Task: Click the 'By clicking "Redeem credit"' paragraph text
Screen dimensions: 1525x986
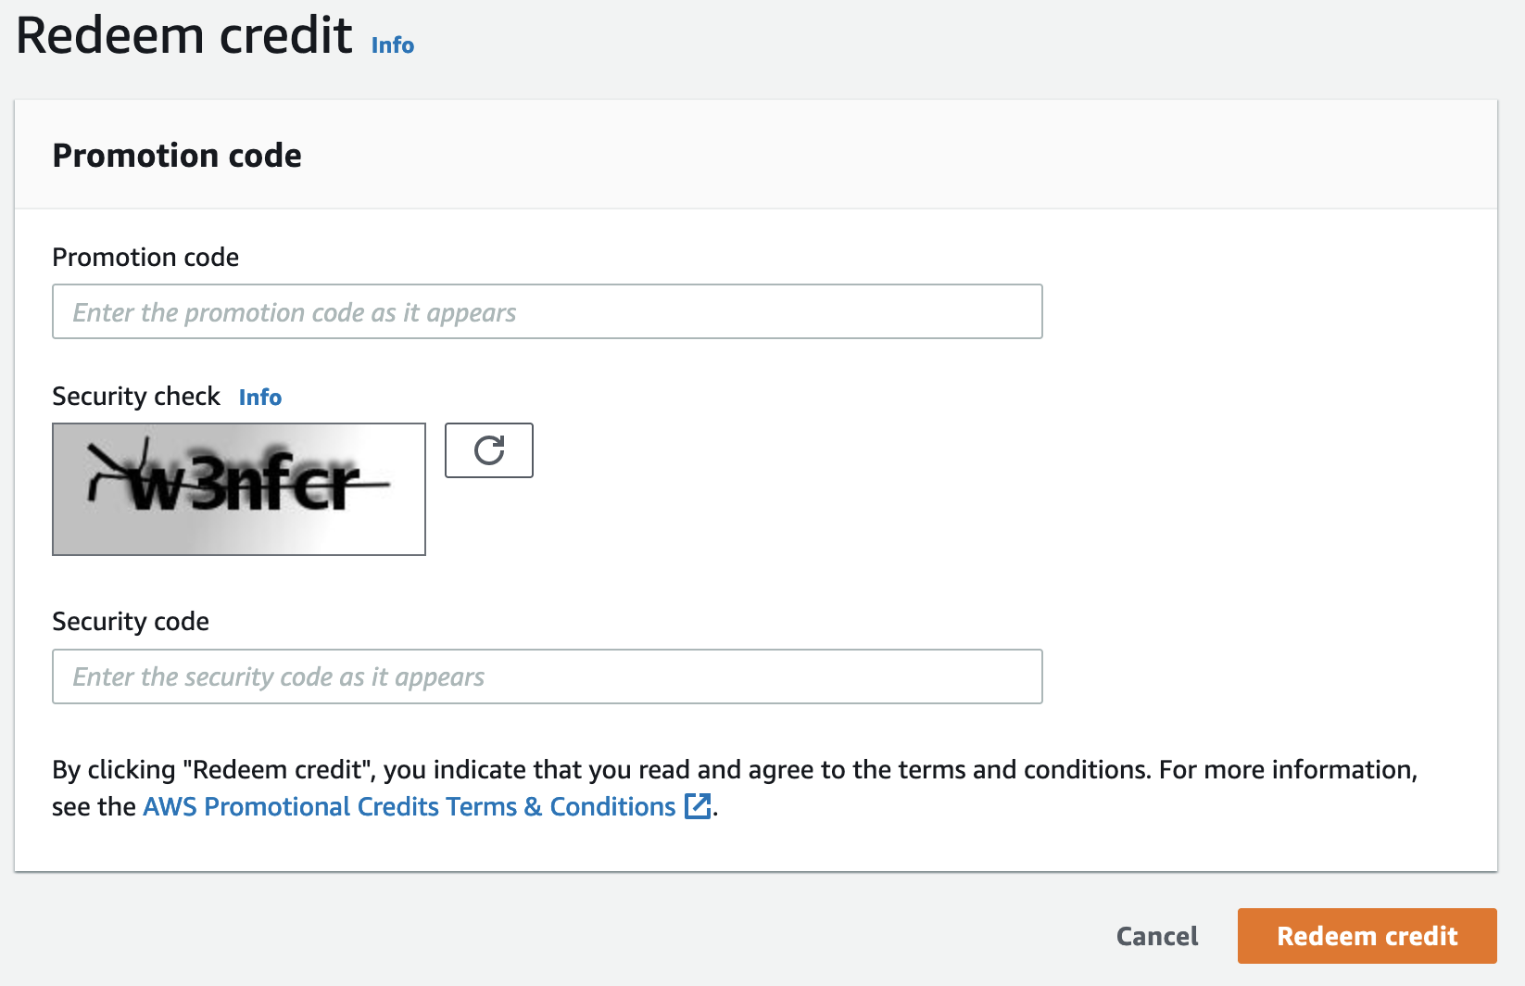Action: [735, 788]
